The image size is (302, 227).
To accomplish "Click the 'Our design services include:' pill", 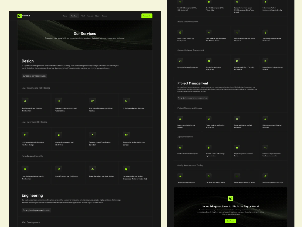I will (34, 76).
